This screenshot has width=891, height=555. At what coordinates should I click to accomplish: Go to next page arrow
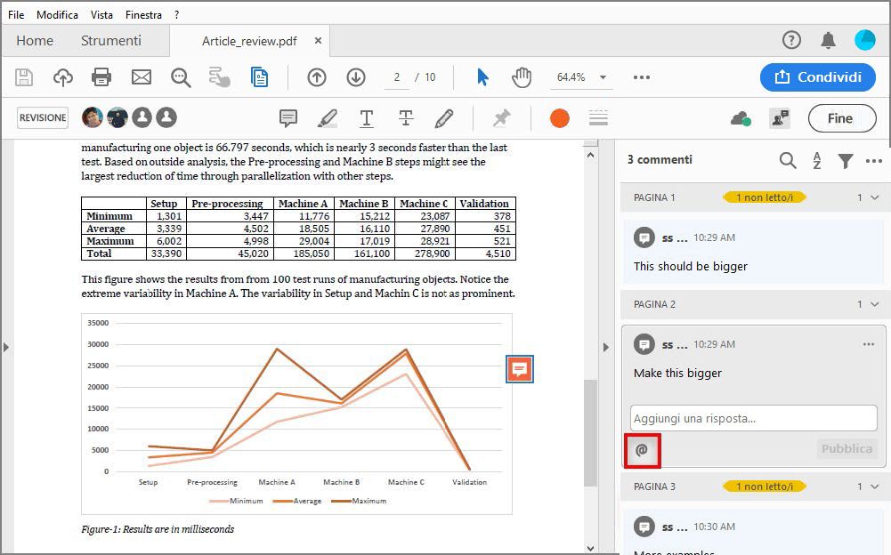coord(356,77)
